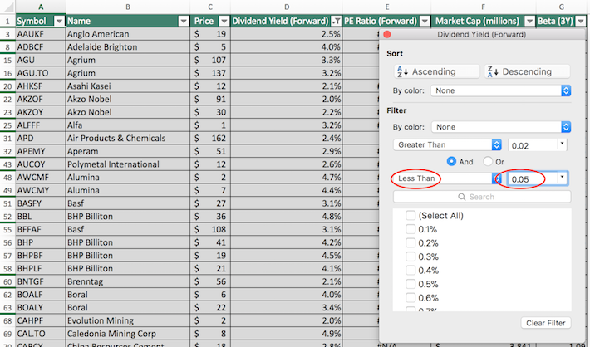Open the Greater Than condition dropdown

tap(447, 144)
